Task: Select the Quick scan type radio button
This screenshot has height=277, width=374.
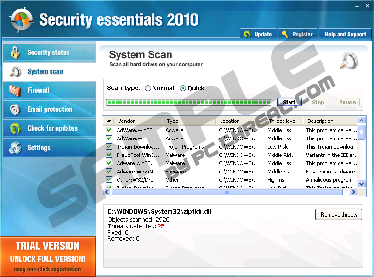Action: coord(183,88)
